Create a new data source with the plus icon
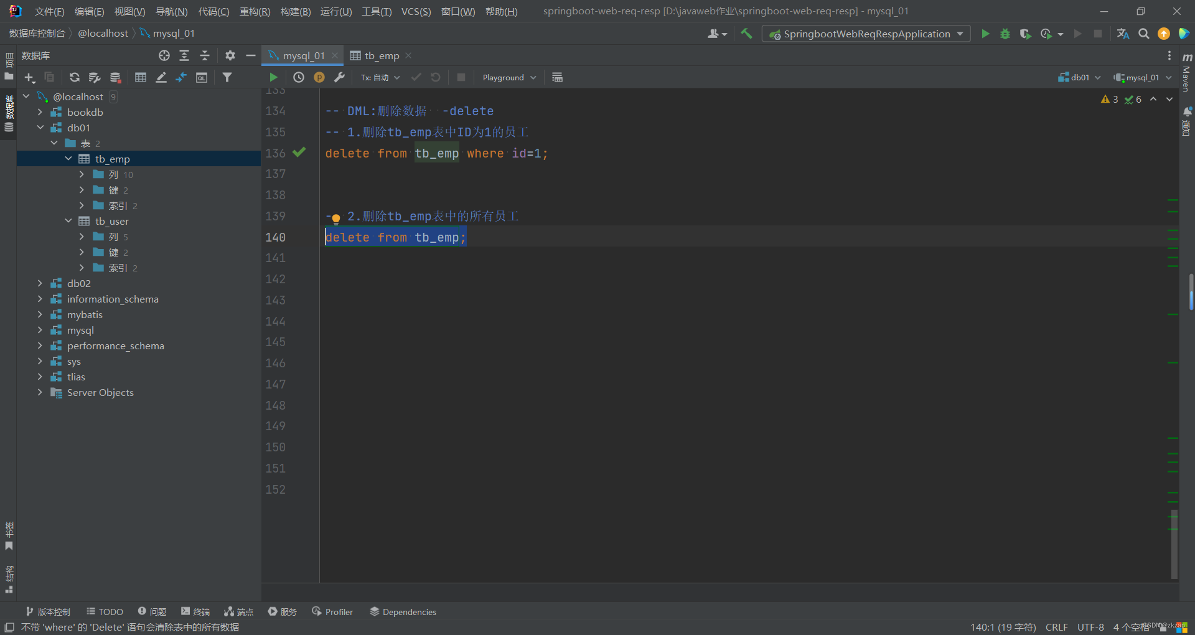 click(x=29, y=77)
